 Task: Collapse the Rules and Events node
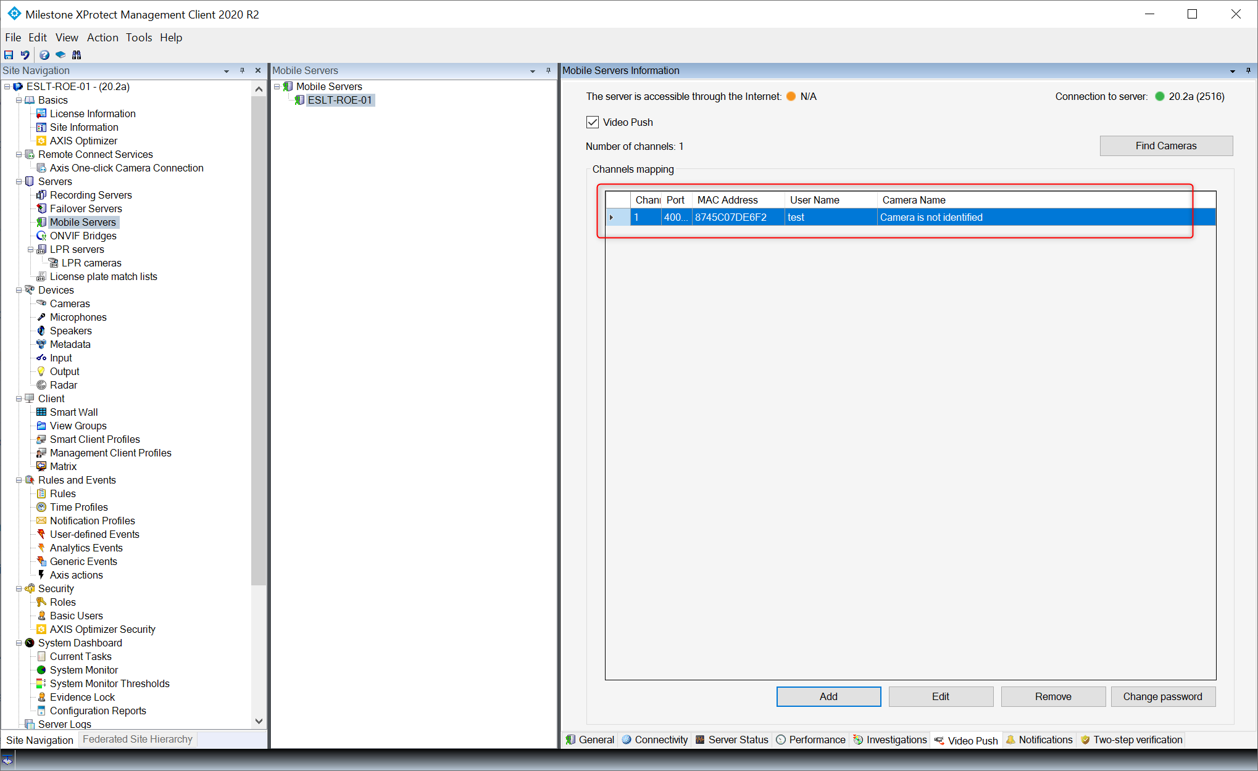point(19,480)
